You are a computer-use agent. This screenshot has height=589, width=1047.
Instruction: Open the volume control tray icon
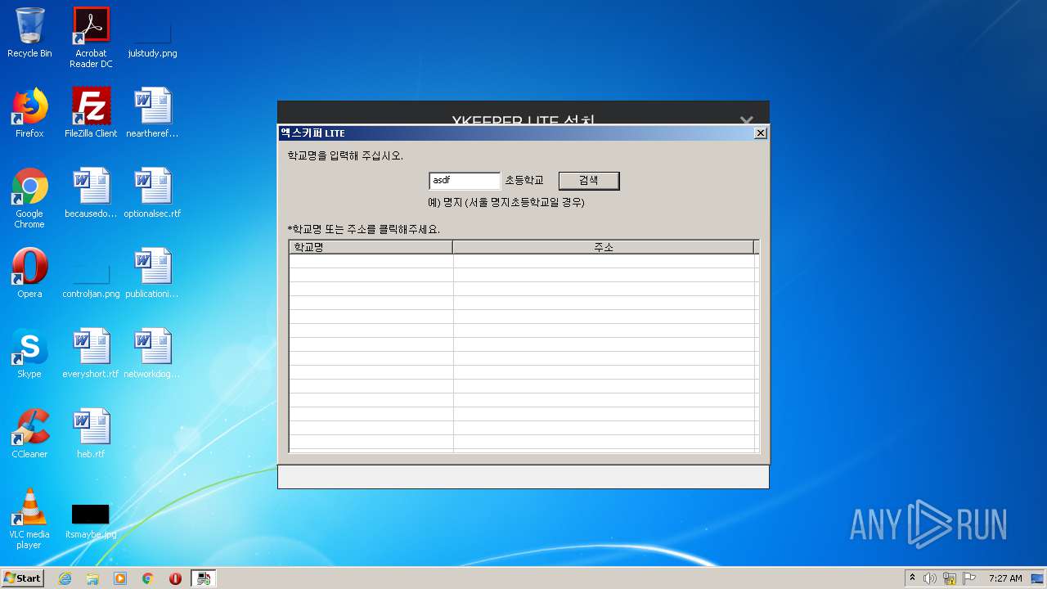tap(930, 578)
